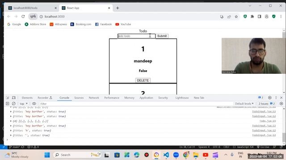
Task: Switch to the localhost:8080/todo browser tab
Action: [31, 8]
